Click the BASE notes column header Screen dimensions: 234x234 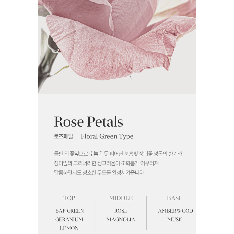175,198
